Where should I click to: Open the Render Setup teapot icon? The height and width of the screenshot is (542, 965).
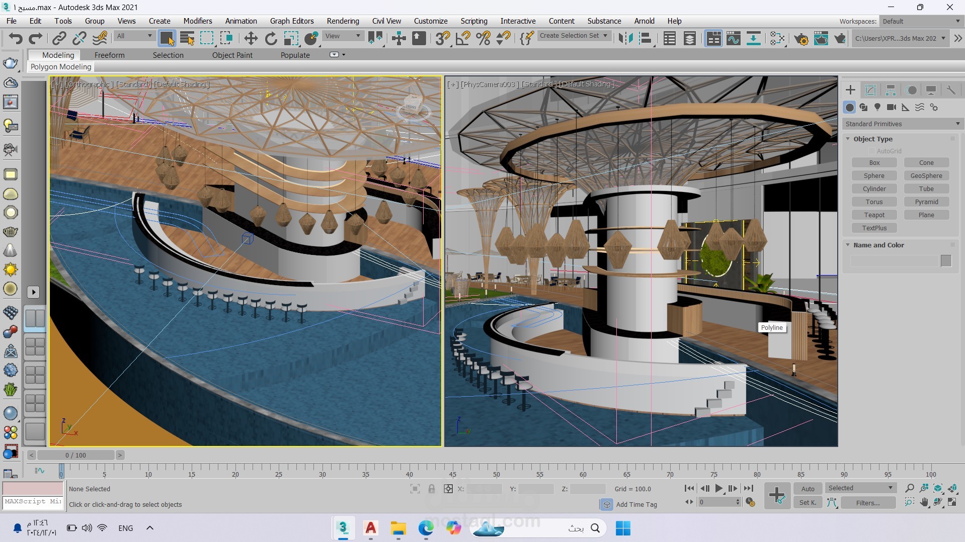(801, 38)
